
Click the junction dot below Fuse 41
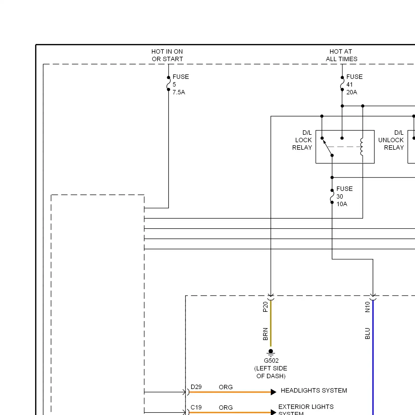342,106
